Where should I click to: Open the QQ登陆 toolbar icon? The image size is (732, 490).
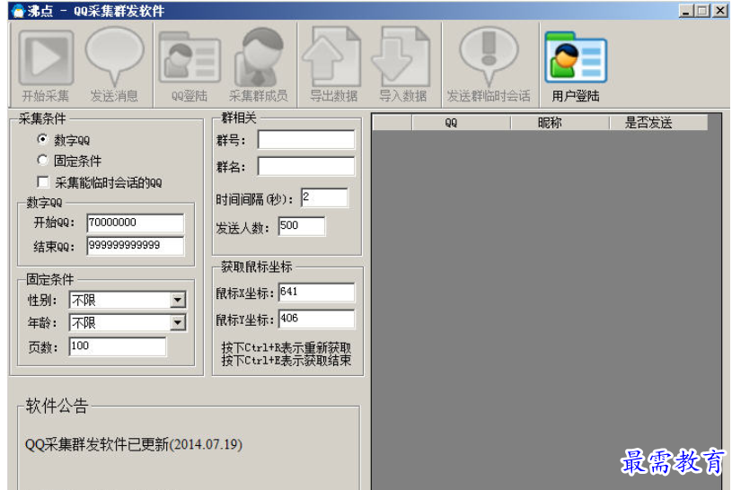coord(190,57)
